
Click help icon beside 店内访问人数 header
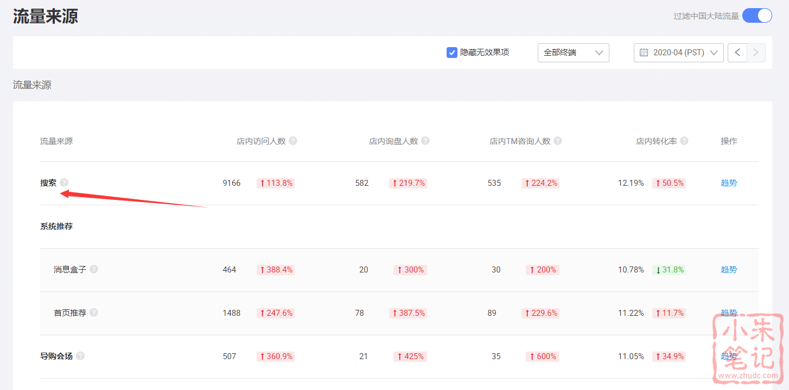click(293, 141)
